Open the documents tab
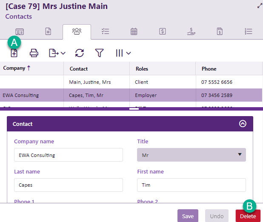Viewport: 263px width, 222px height. coord(48,31)
